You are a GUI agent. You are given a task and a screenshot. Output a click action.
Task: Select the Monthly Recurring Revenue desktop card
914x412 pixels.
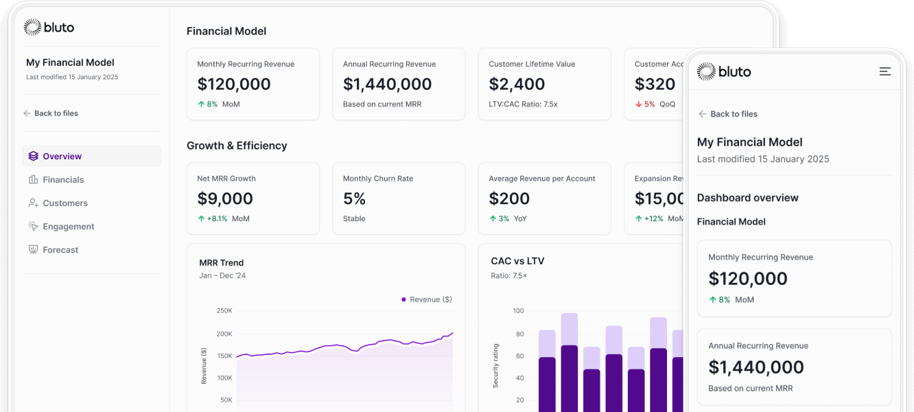pyautogui.click(x=253, y=84)
